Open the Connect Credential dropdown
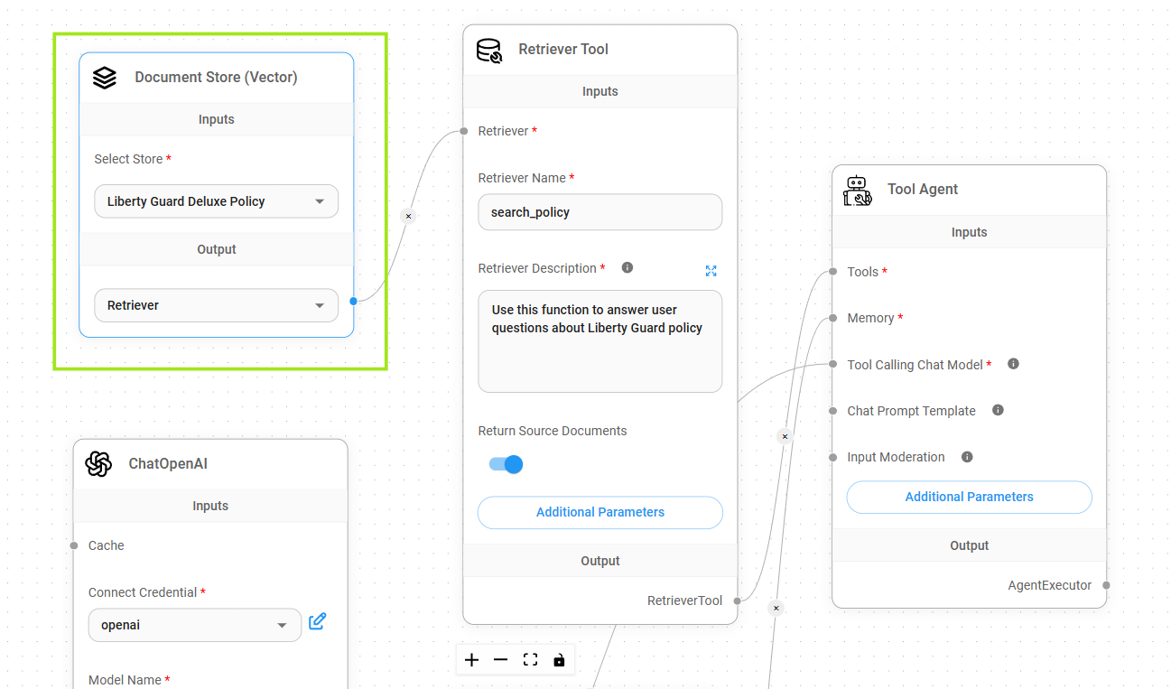Screen dimensions: 1171x689 click(194, 625)
